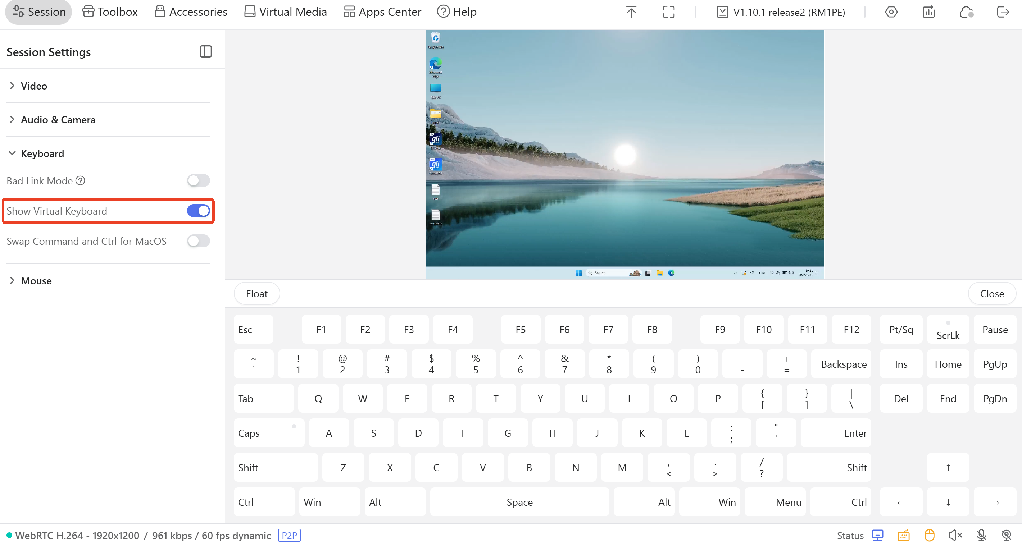This screenshot has width=1022, height=546.
Task: Click the Pt/Sq key on virtual keyboard
Action: click(x=901, y=330)
